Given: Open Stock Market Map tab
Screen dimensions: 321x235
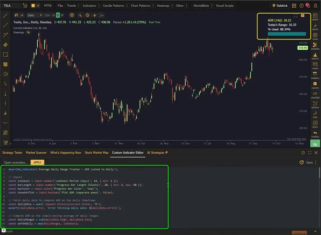Looking at the screenshot, I should (97, 153).
